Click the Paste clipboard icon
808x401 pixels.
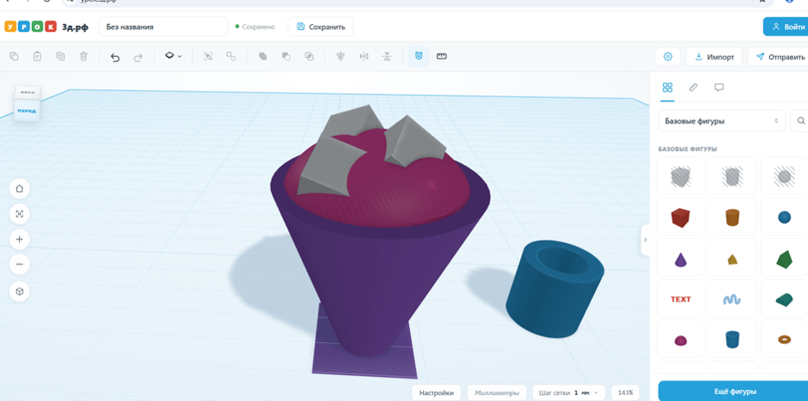coord(37,56)
